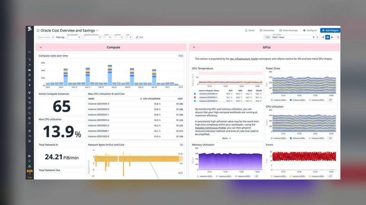Click the 1w badge on Network Bytes
Viewport: 366px width, 205px height.
click(181, 145)
